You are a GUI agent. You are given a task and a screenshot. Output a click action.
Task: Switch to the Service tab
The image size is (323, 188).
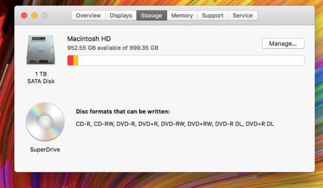point(243,15)
